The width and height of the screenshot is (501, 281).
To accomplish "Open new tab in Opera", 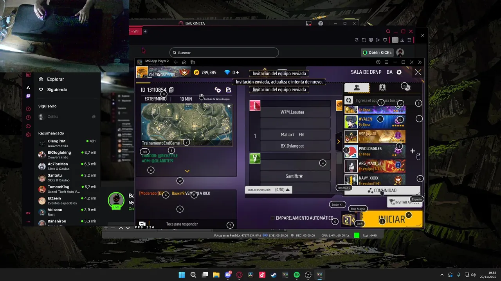I will [x=145, y=31].
